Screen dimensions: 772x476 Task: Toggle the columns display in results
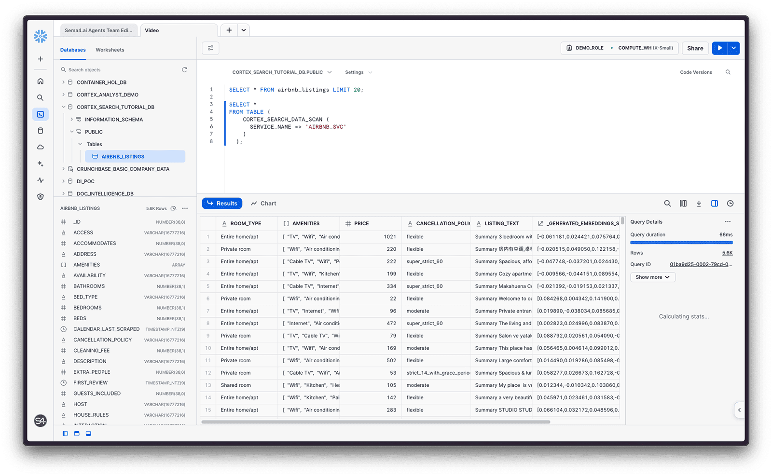tap(683, 203)
